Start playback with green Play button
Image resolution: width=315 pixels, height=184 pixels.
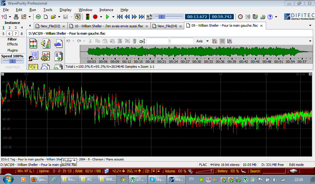click(x=108, y=17)
